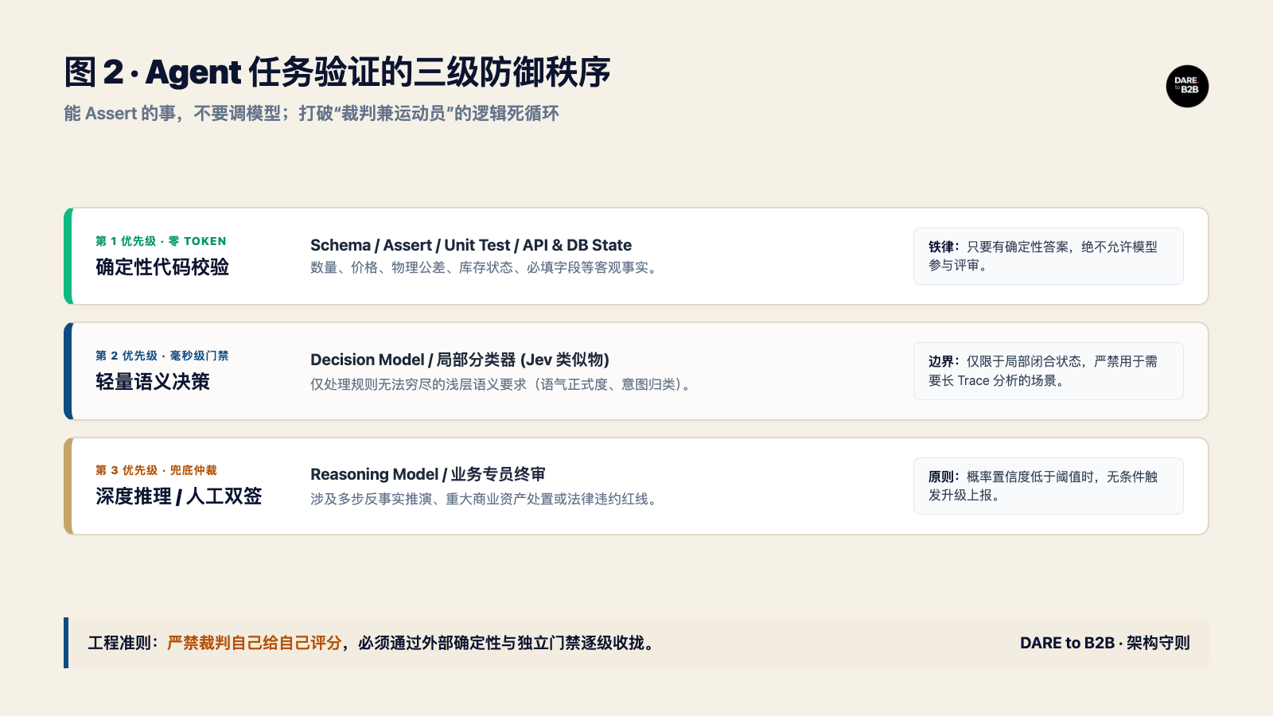Select the tan accent bar of third card
Screen dimensions: 1273x716
68,485
